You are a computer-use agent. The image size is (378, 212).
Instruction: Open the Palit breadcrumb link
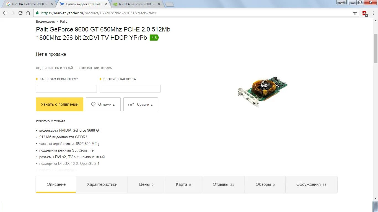click(63, 22)
